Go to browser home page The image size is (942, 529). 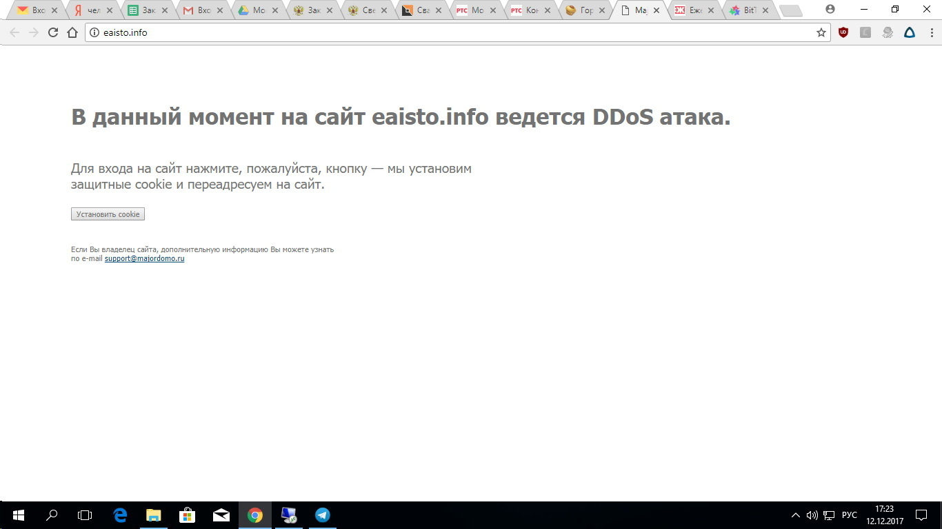point(72,32)
